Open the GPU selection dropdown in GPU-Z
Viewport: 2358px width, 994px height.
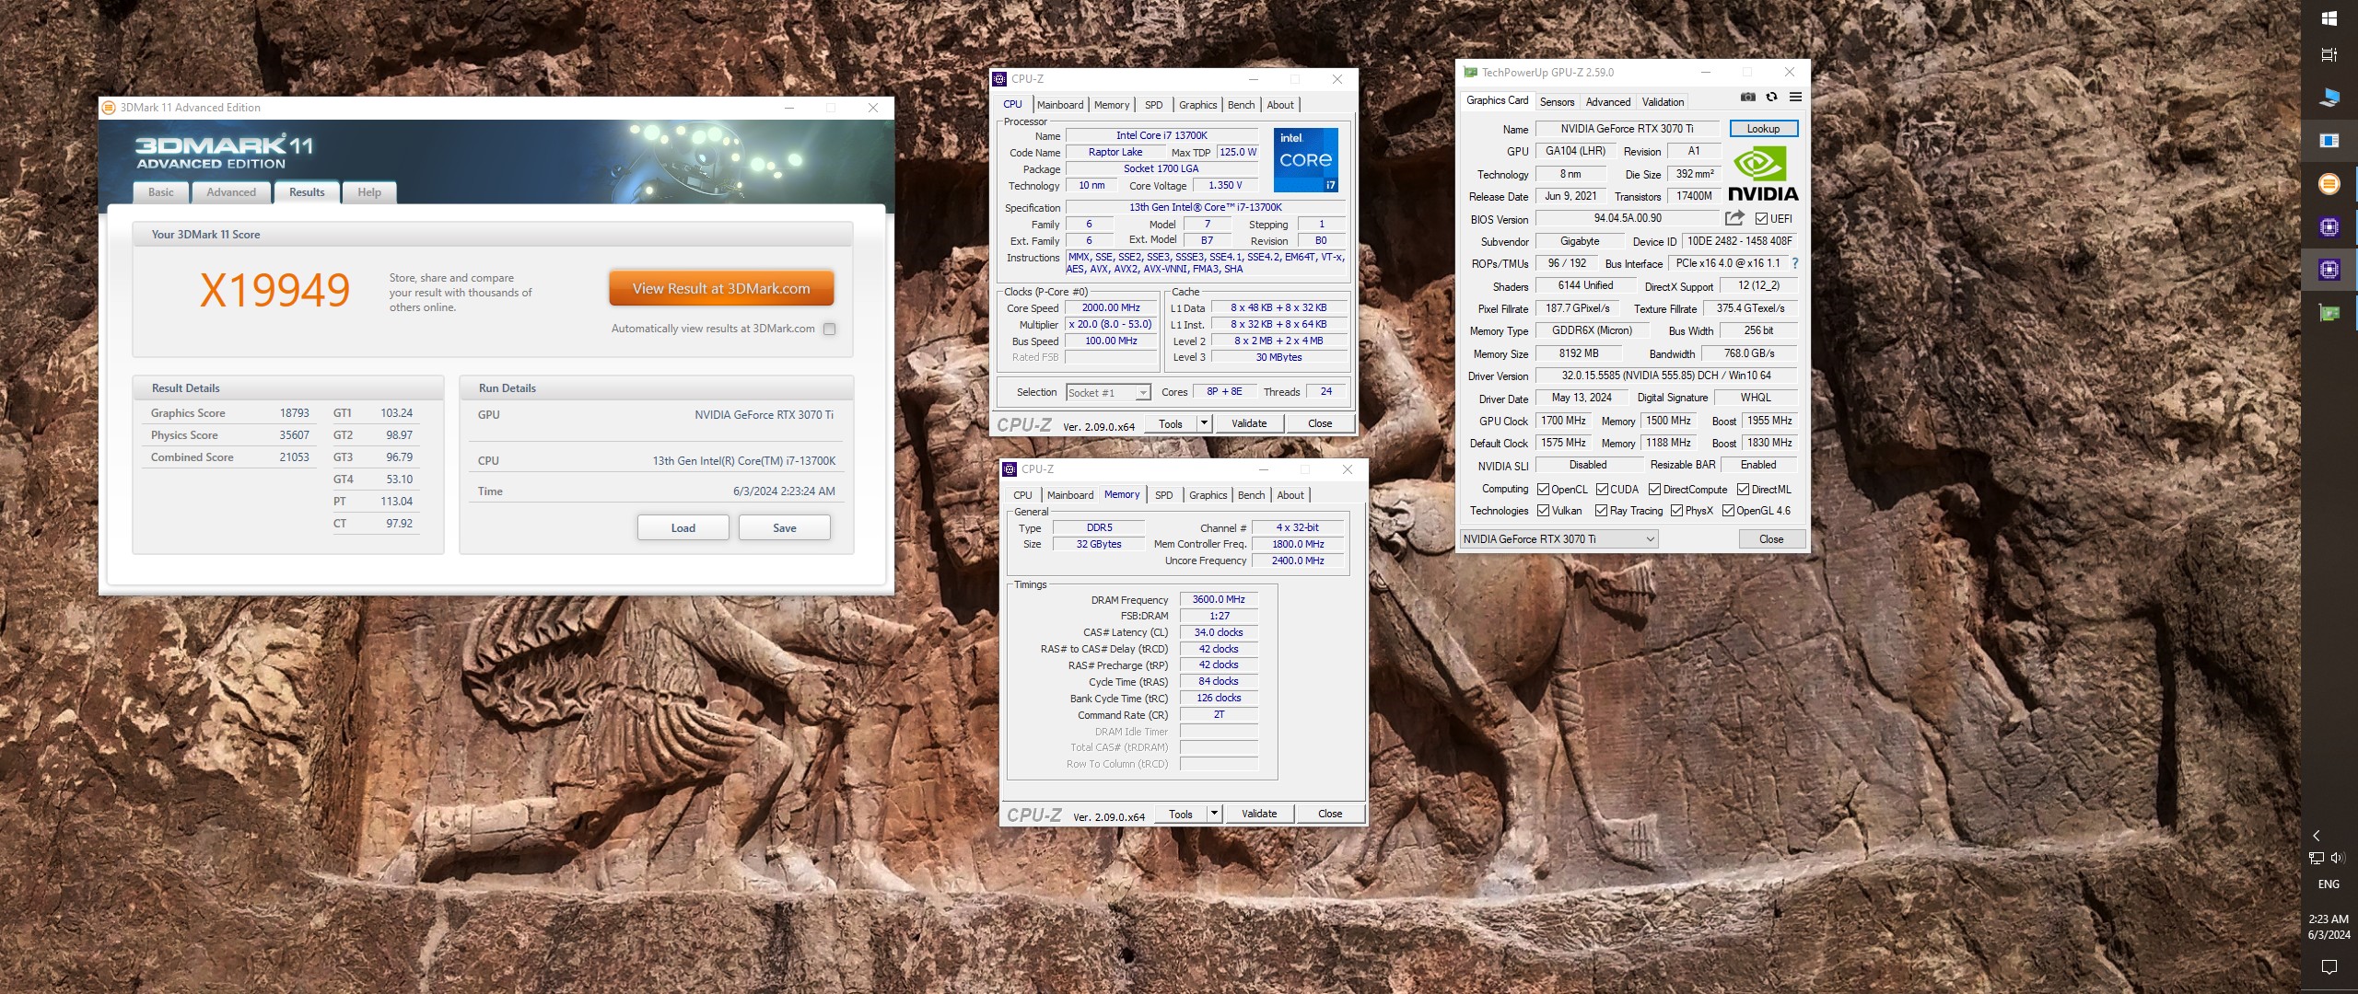pos(1559,539)
